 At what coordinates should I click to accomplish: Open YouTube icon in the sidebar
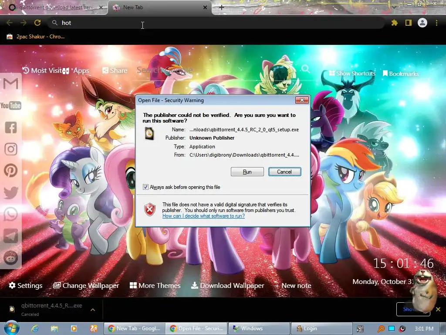coord(11,106)
